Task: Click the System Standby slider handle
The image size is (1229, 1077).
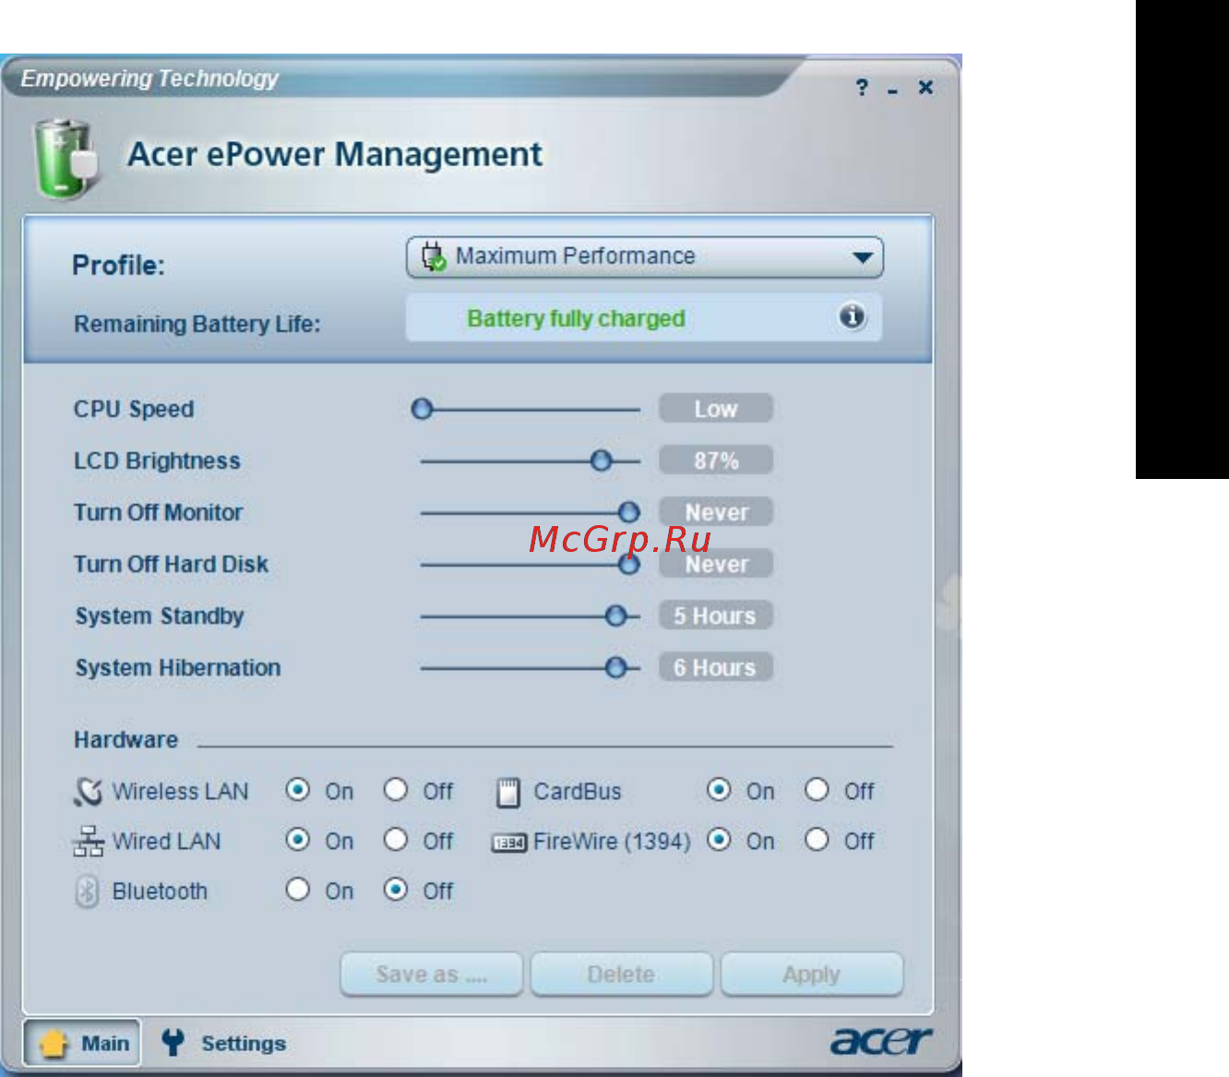Action: tap(615, 616)
